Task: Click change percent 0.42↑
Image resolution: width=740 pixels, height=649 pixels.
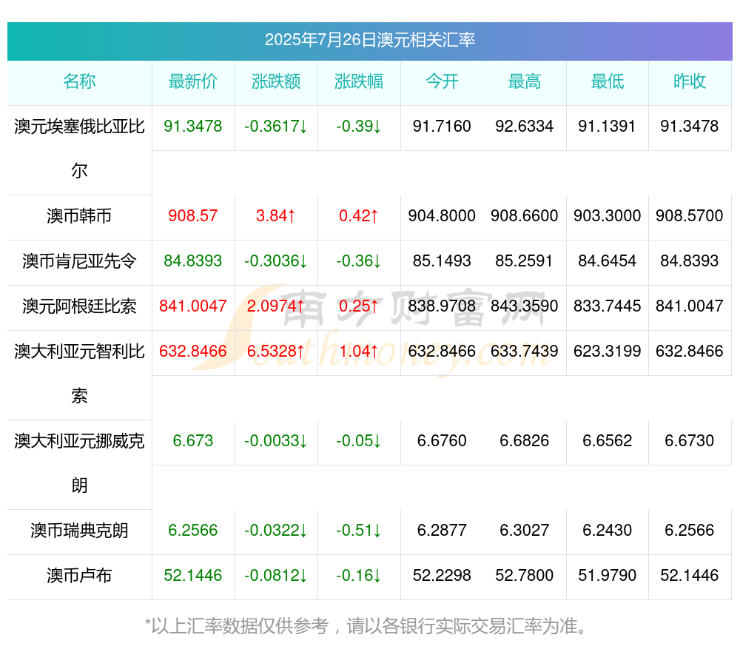Action: click(359, 215)
